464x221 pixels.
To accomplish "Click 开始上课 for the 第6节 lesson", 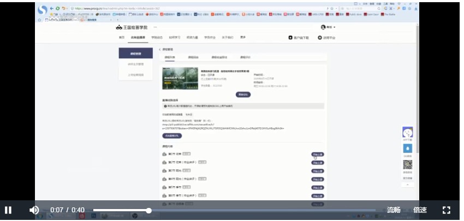I will tap(318, 196).
